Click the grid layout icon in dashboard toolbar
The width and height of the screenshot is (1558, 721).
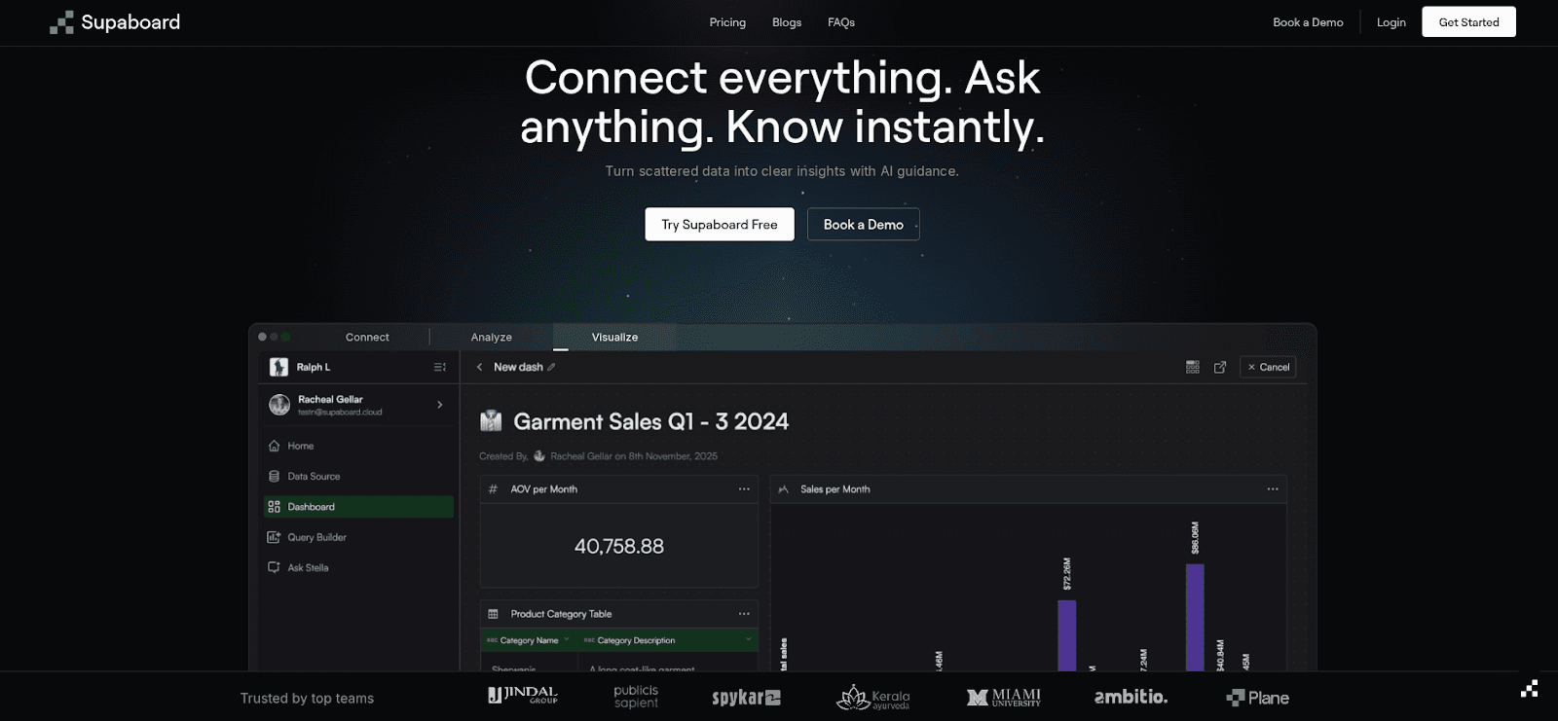(x=1193, y=367)
